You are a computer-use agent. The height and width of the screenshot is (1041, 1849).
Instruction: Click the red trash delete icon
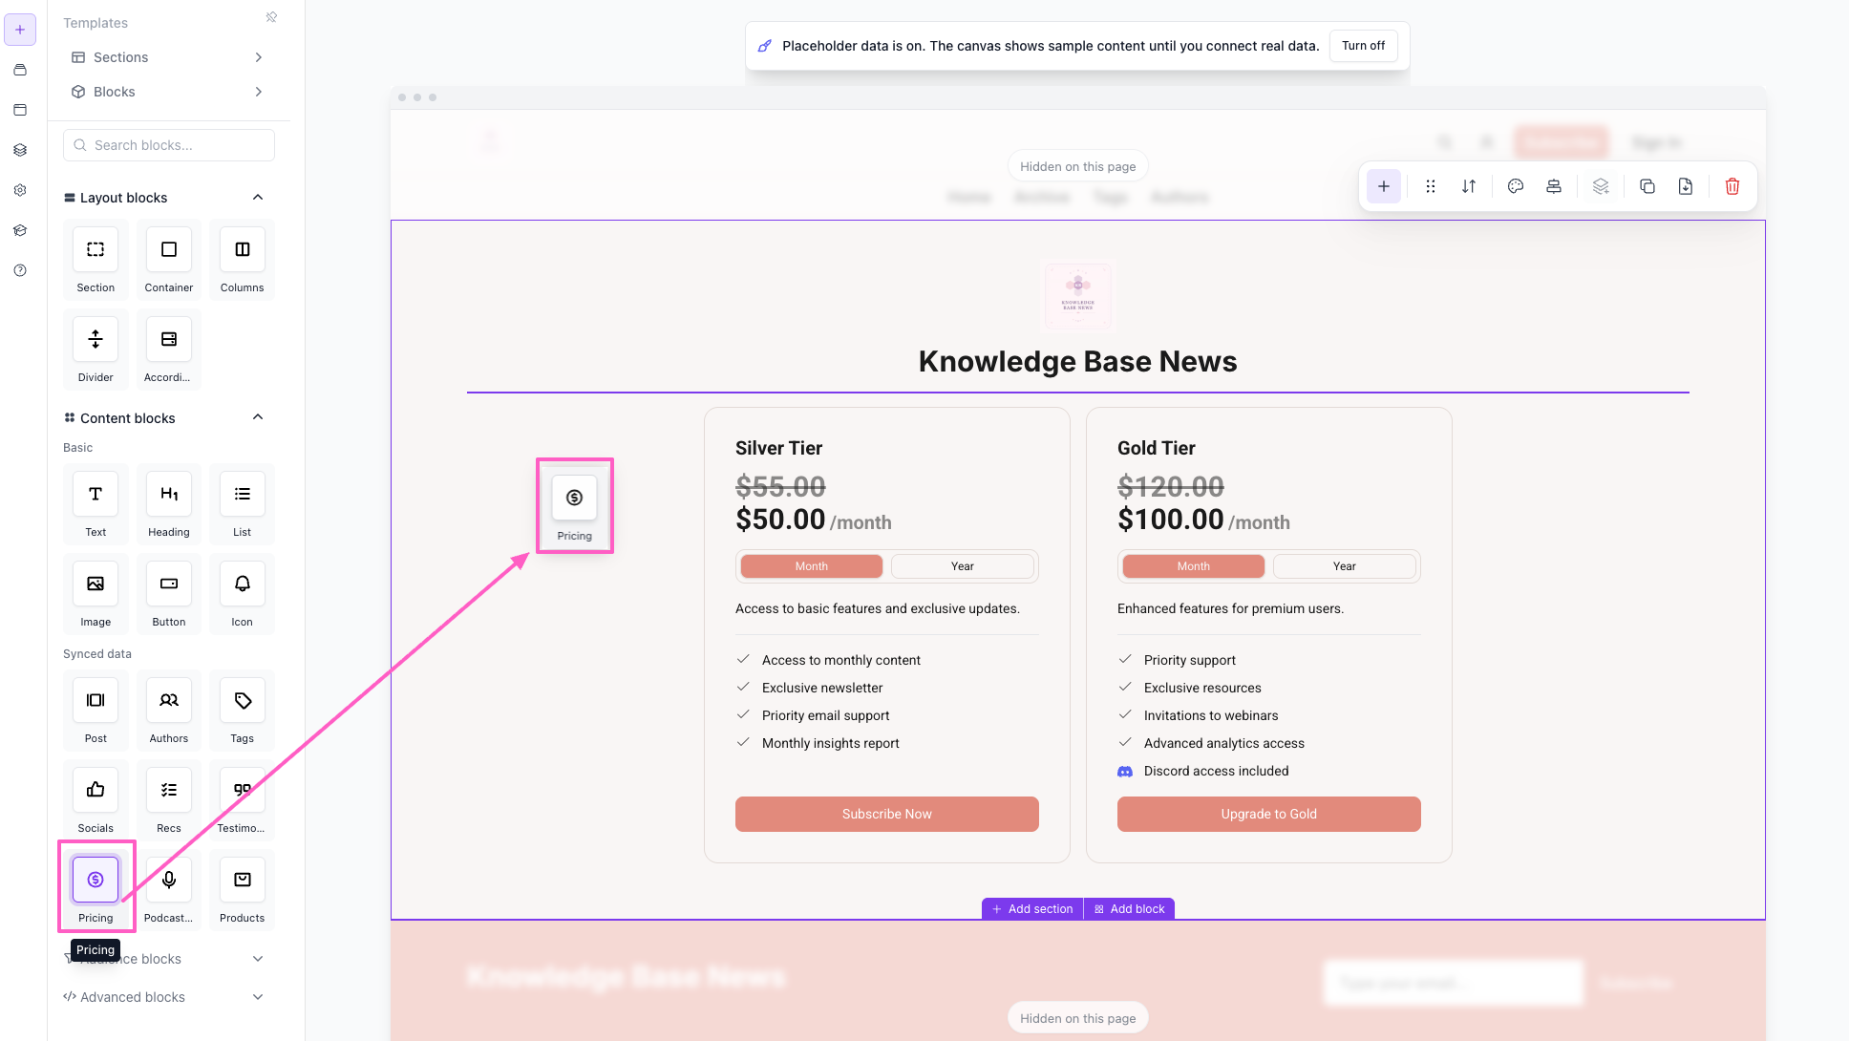tap(1732, 186)
